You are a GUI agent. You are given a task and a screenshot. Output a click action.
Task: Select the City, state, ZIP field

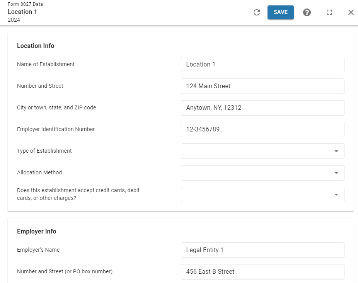[x=263, y=108]
